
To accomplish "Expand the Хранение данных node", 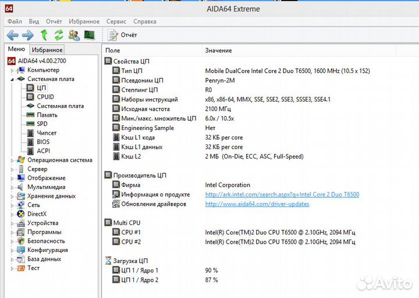I will [12, 196].
